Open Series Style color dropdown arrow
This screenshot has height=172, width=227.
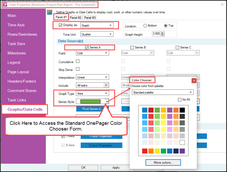pyautogui.click(x=107, y=101)
